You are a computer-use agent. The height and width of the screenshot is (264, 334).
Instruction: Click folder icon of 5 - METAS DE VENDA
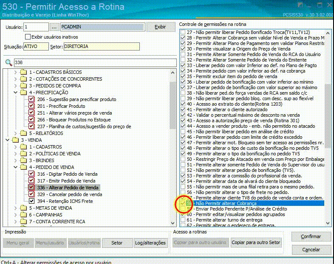24,208
